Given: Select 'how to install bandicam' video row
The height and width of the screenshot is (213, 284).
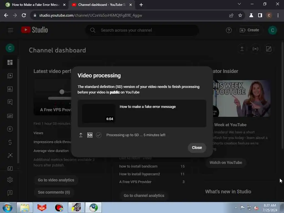Looking at the screenshot, I should coord(152,166).
